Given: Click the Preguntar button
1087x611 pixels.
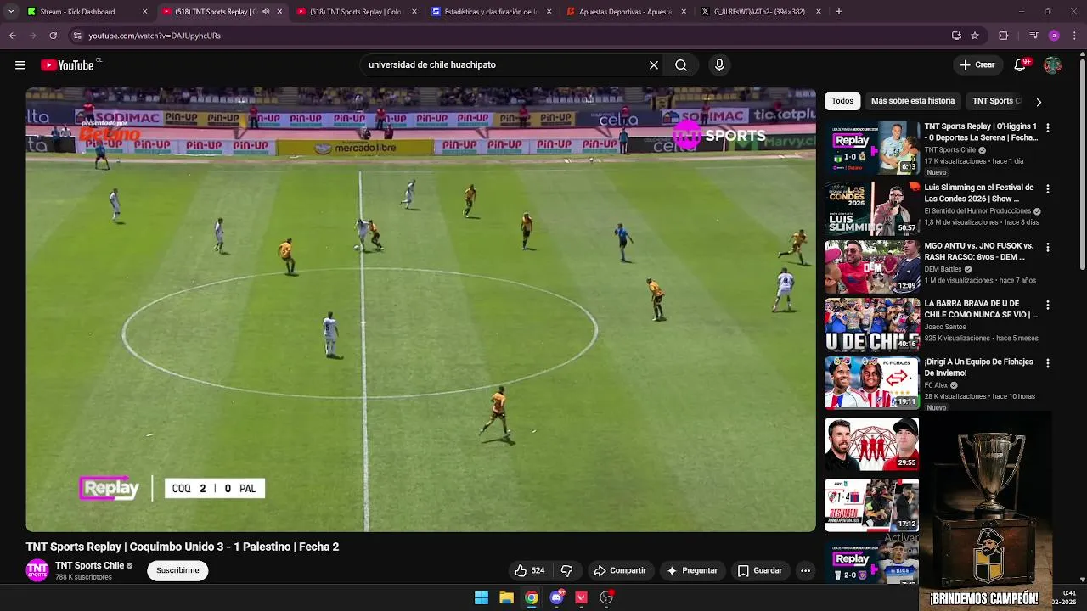Looking at the screenshot, I should pyautogui.click(x=692, y=571).
